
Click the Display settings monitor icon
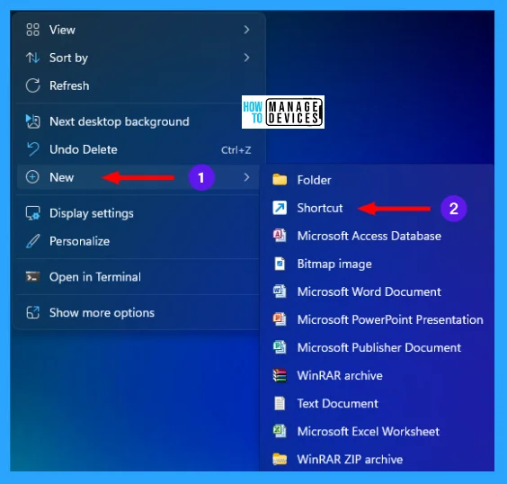point(32,213)
